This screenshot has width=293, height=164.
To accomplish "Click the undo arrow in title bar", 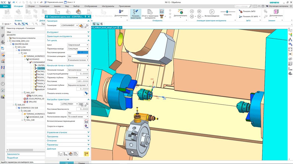I will point(13,2).
